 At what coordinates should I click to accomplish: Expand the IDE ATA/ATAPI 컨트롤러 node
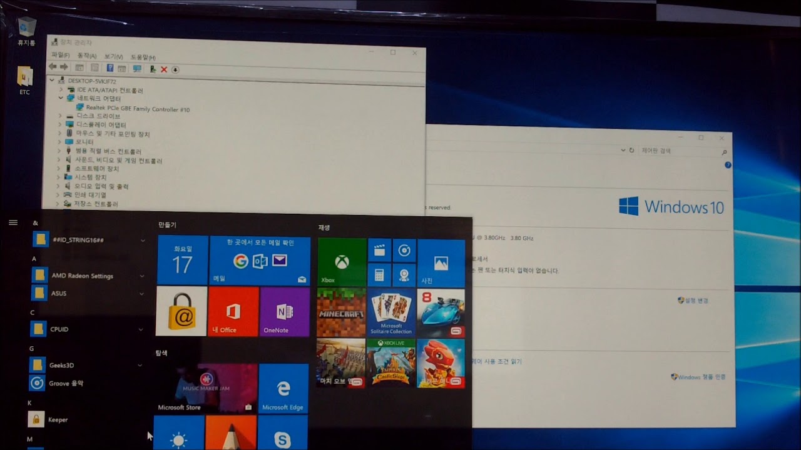(x=61, y=90)
